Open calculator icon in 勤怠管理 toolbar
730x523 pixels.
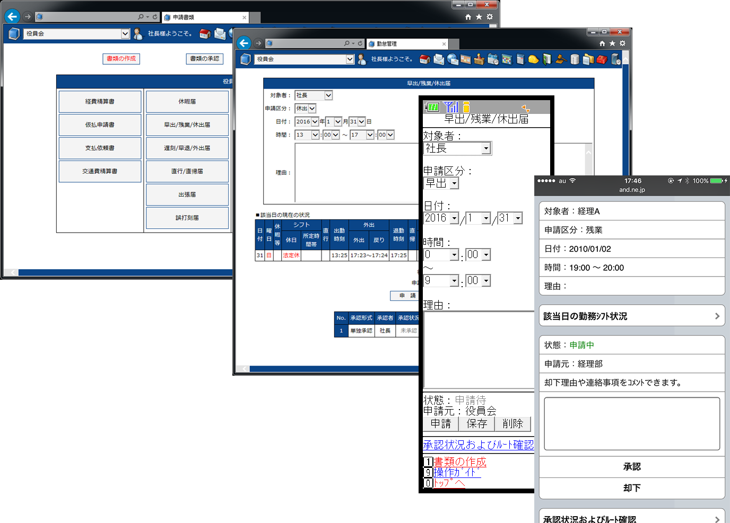point(520,59)
